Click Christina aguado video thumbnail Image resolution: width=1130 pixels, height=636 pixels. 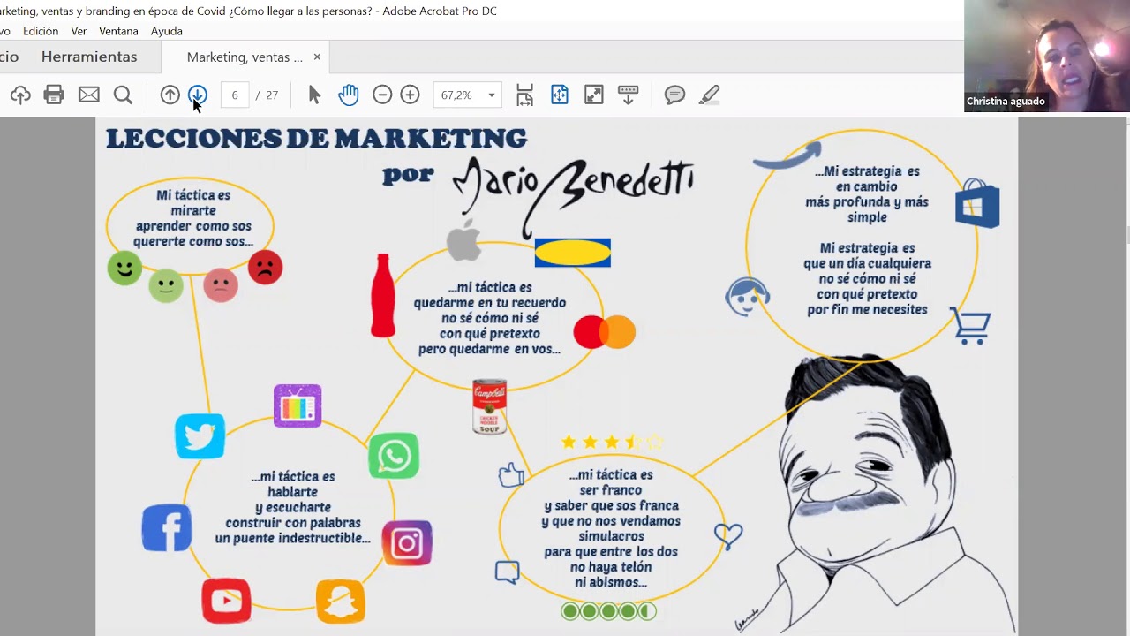pos(1047,56)
